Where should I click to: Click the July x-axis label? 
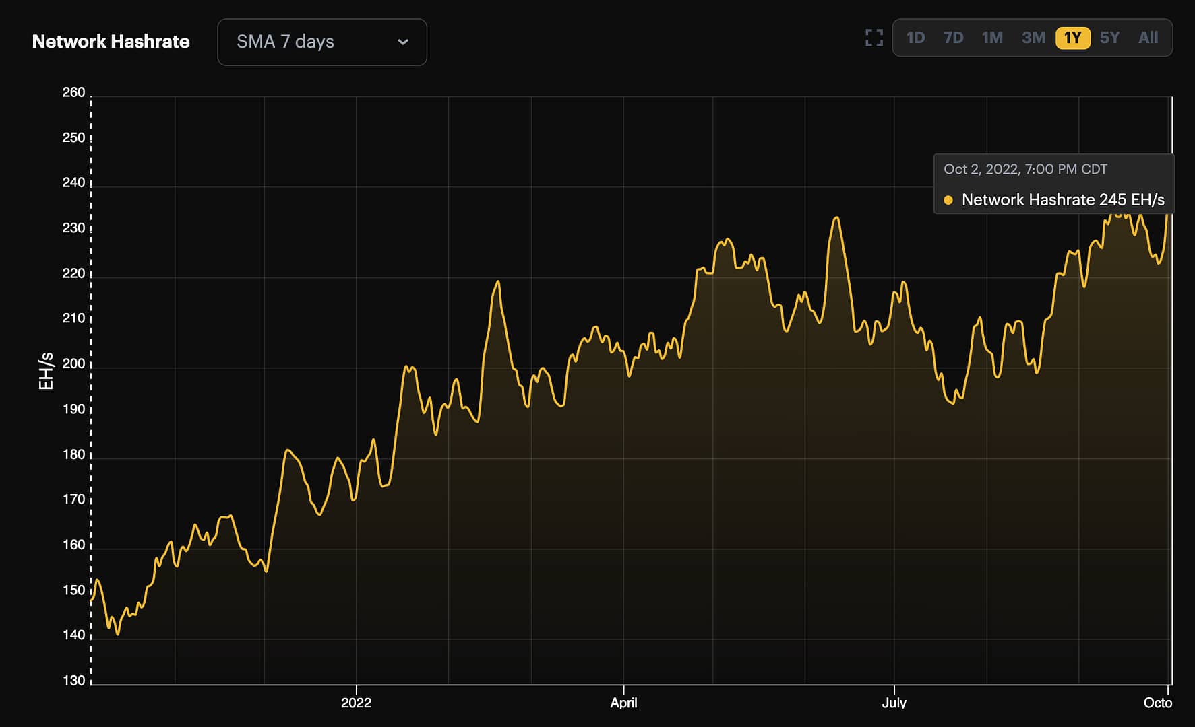(894, 703)
